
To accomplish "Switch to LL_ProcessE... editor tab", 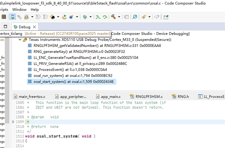I will click(211, 97).
